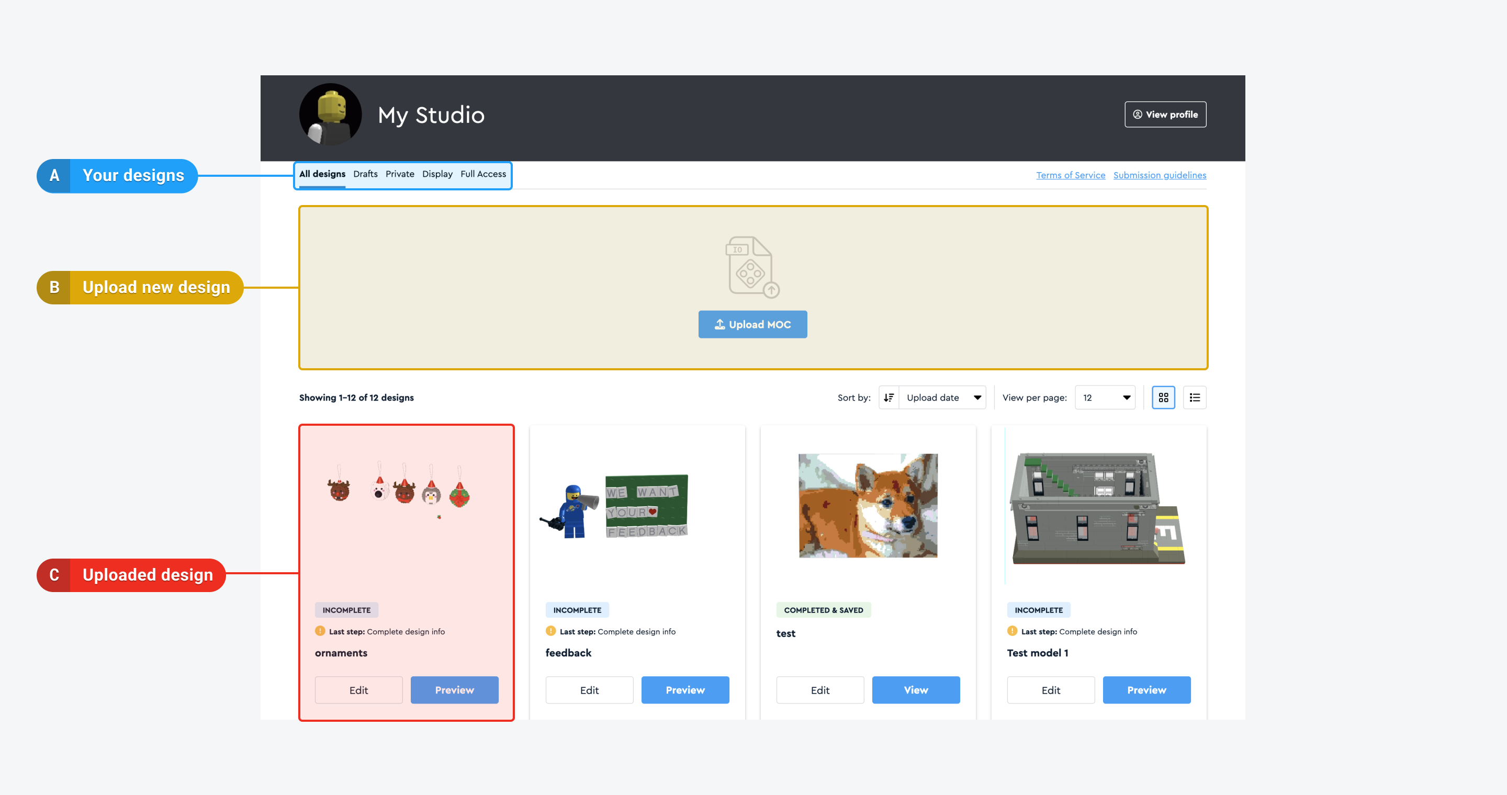Edit the Test model 1 design
The width and height of the screenshot is (1507, 795).
[x=1051, y=690]
